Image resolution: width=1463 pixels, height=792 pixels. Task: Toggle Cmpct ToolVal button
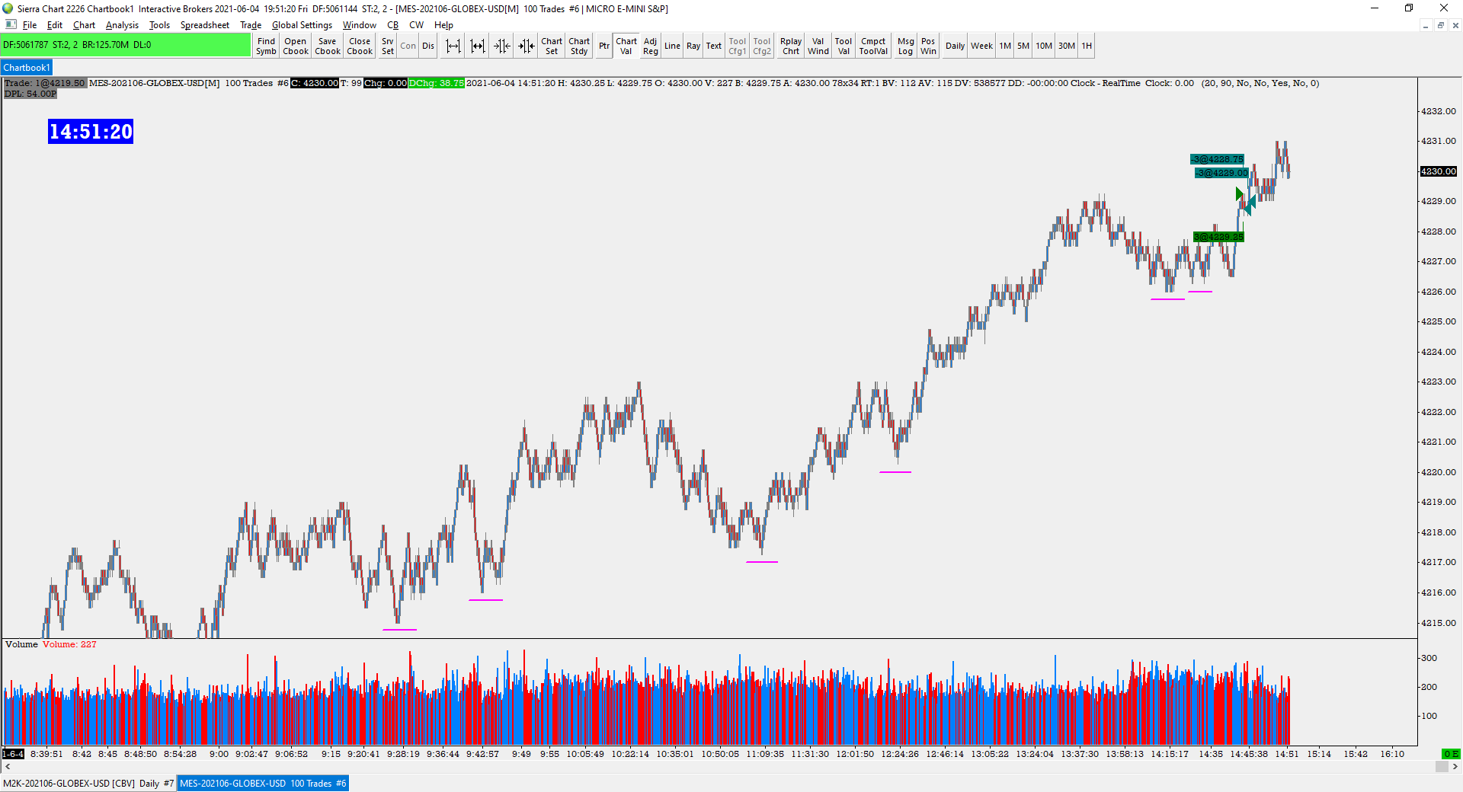click(x=873, y=46)
